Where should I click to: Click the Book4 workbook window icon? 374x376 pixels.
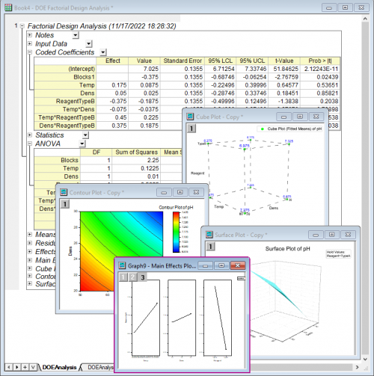tap(8, 7)
